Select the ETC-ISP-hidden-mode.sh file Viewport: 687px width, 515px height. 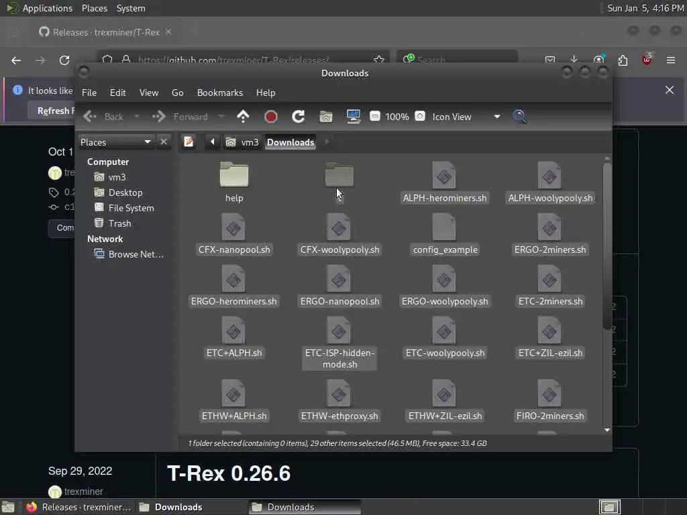[x=339, y=343]
